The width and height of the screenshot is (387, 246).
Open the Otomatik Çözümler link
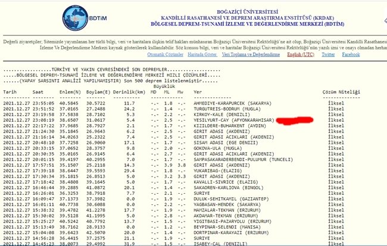[165, 55]
